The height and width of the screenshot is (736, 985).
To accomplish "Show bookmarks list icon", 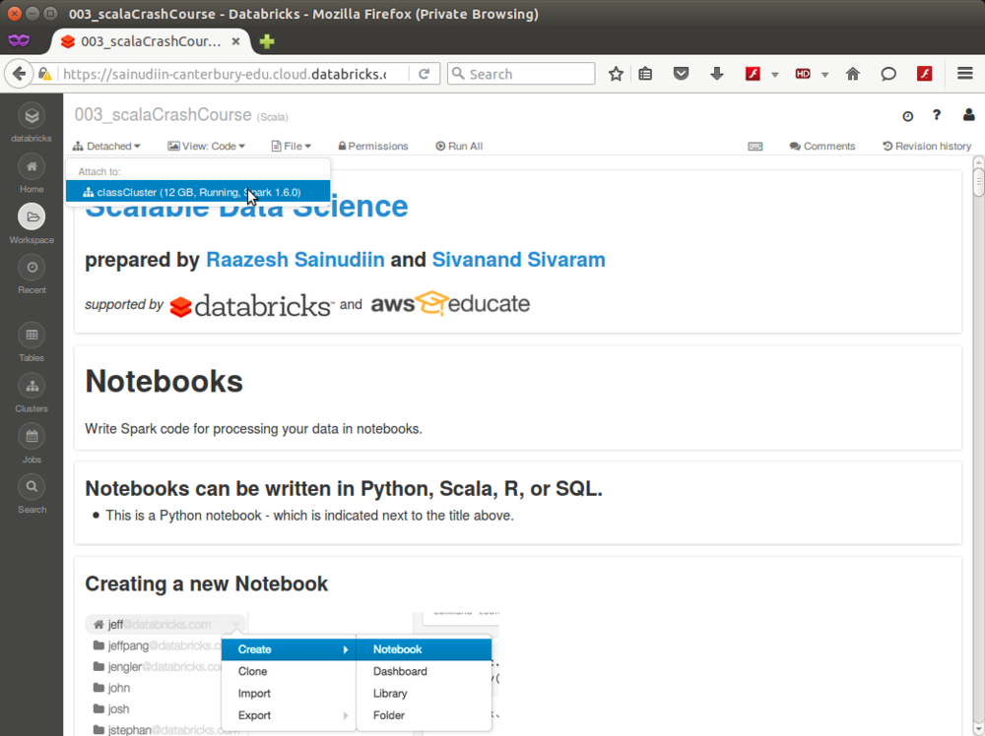I will 645,74.
